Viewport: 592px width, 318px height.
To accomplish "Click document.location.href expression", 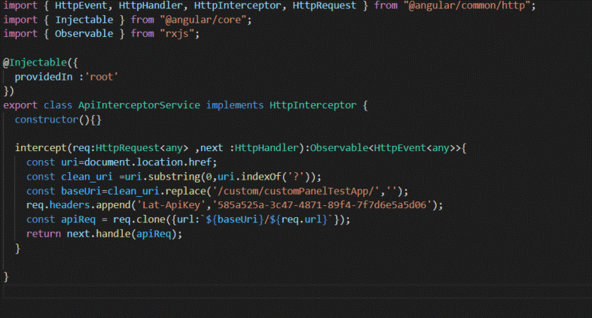I will click(148, 162).
